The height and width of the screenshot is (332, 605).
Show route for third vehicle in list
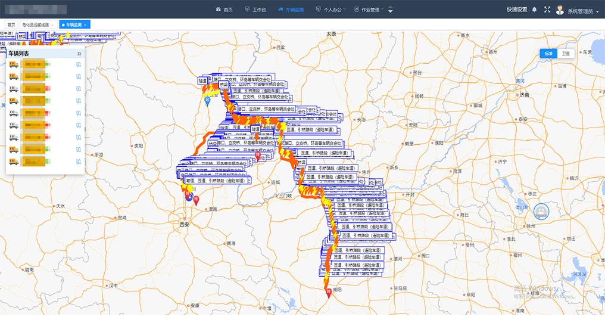click(79, 89)
